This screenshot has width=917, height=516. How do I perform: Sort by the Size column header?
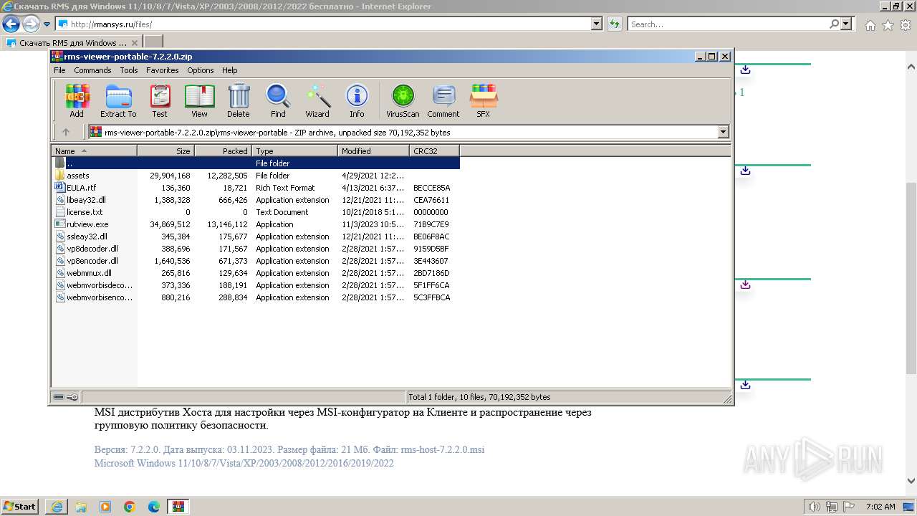click(165, 150)
